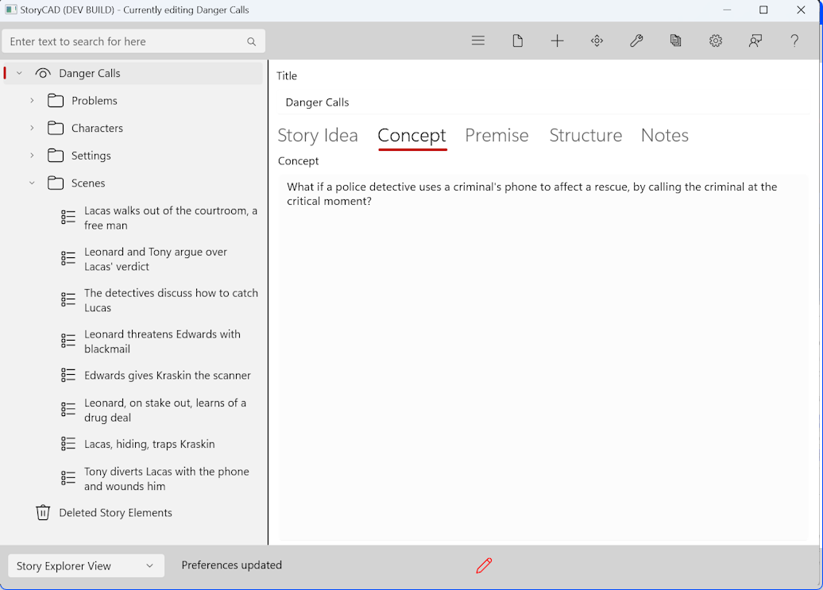
Task: Click the plus icon to add story element
Action: pos(557,41)
